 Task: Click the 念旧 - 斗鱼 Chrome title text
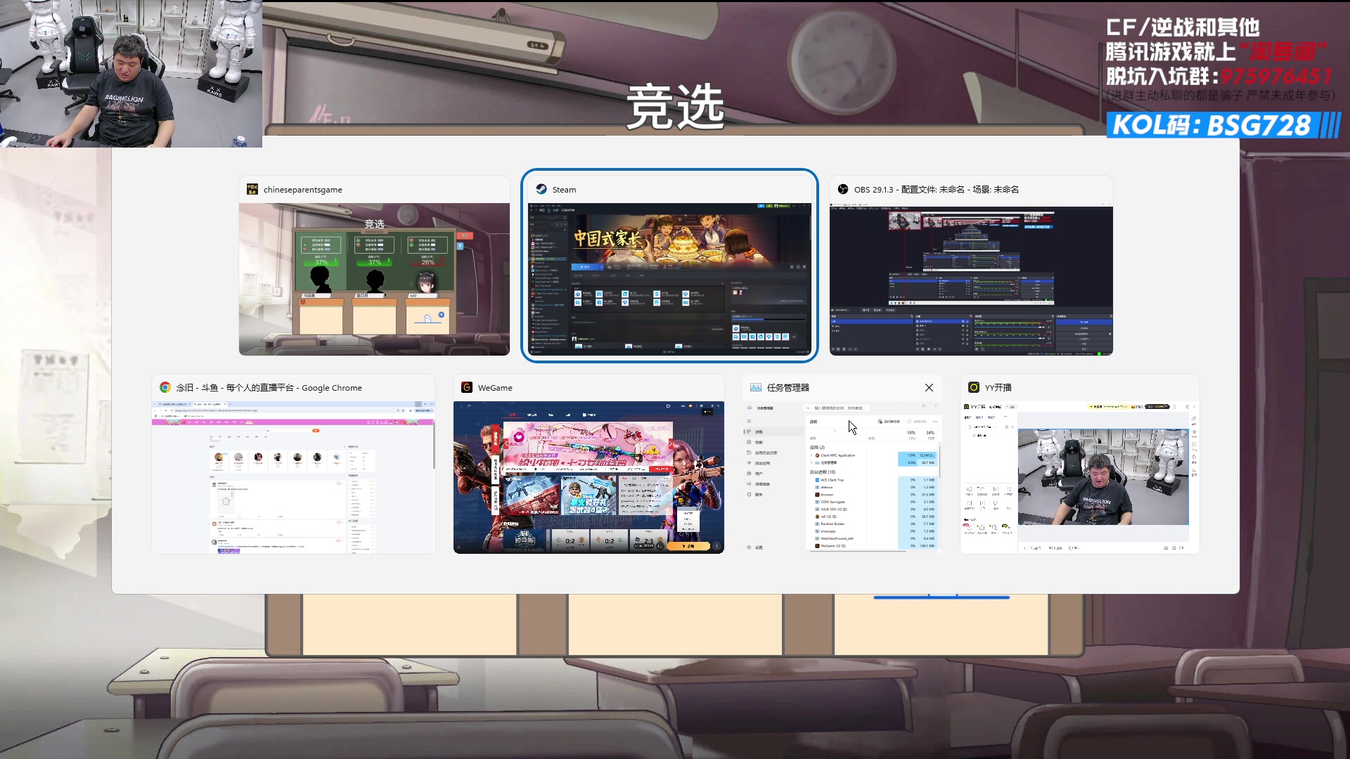point(269,388)
